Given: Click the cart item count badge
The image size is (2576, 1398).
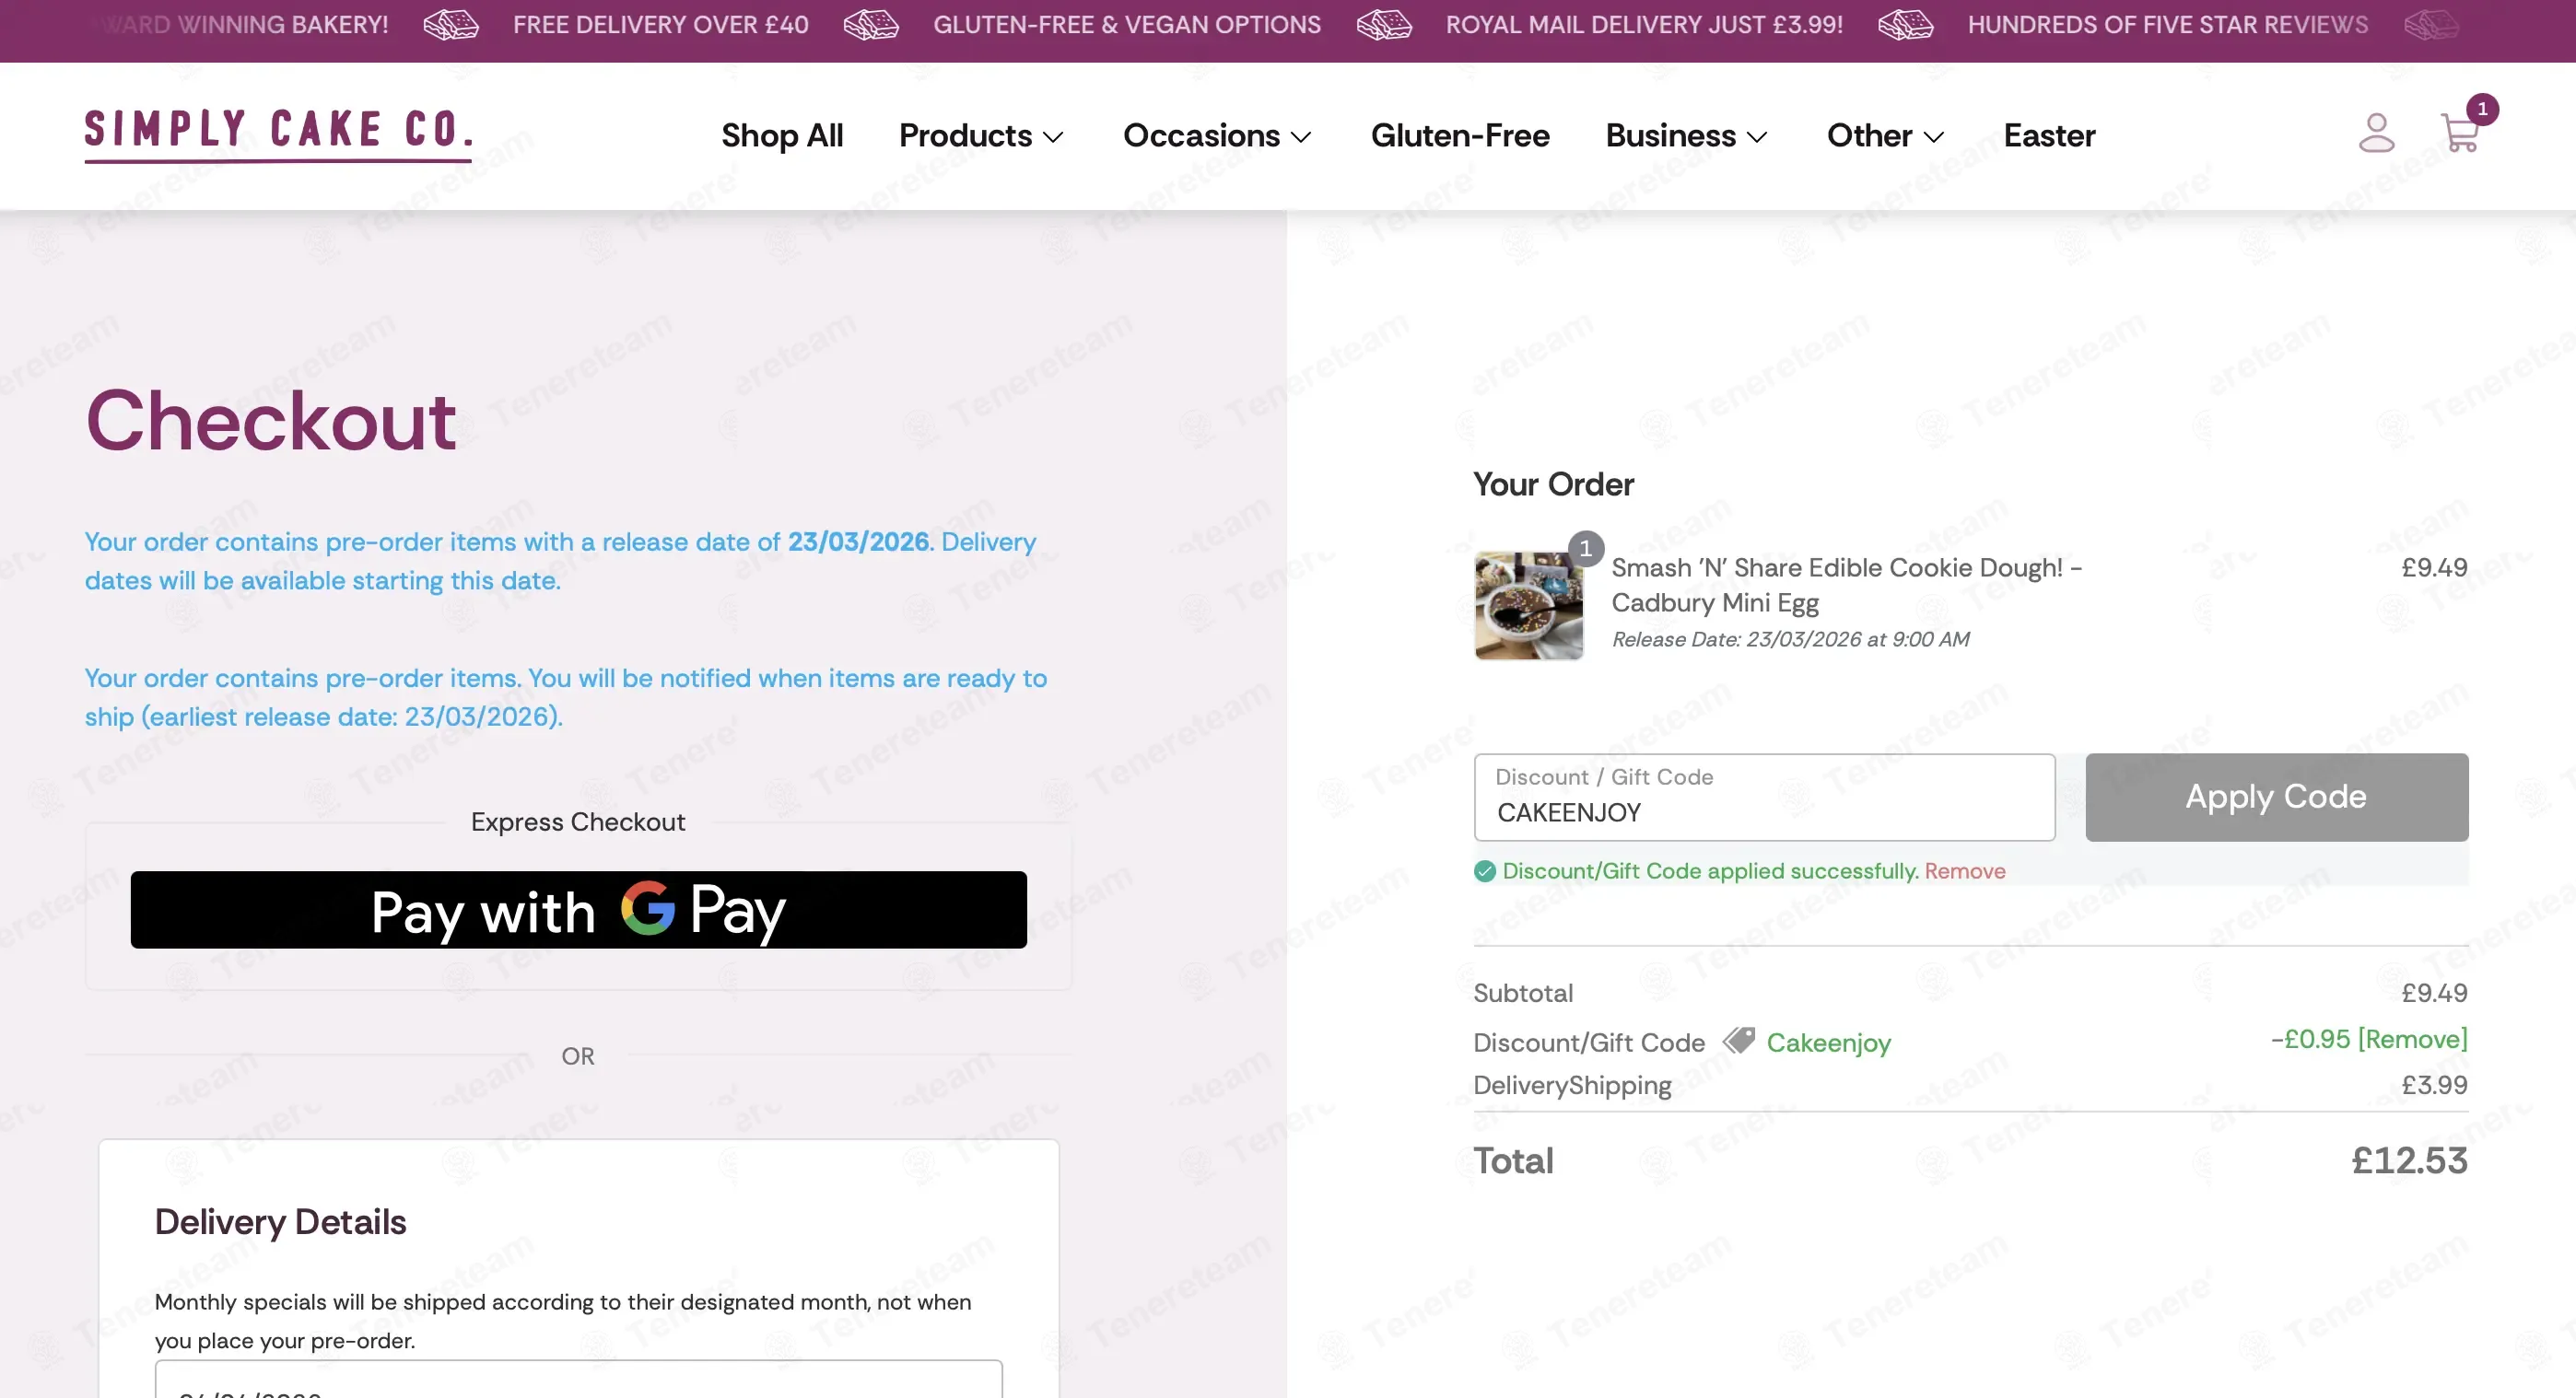Looking at the screenshot, I should click(x=2482, y=109).
